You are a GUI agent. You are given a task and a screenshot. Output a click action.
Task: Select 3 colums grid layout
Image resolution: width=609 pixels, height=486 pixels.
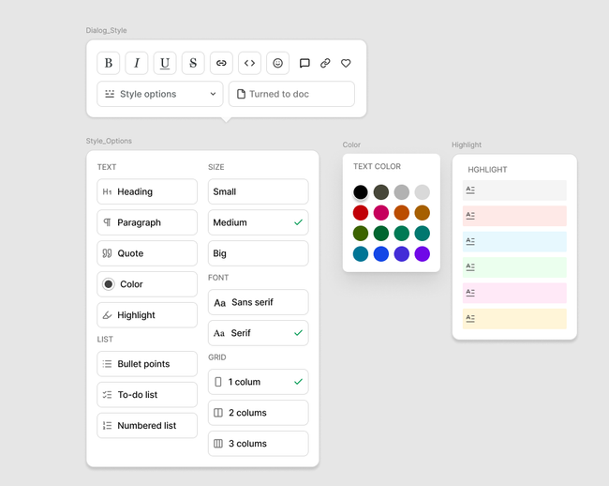259,444
